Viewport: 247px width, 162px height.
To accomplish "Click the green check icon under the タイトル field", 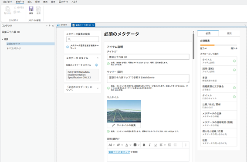I will 108,64.
